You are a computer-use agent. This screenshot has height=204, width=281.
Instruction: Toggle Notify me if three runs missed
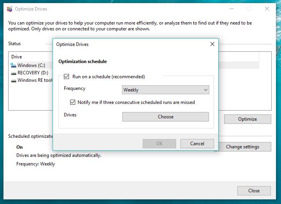[72, 102]
